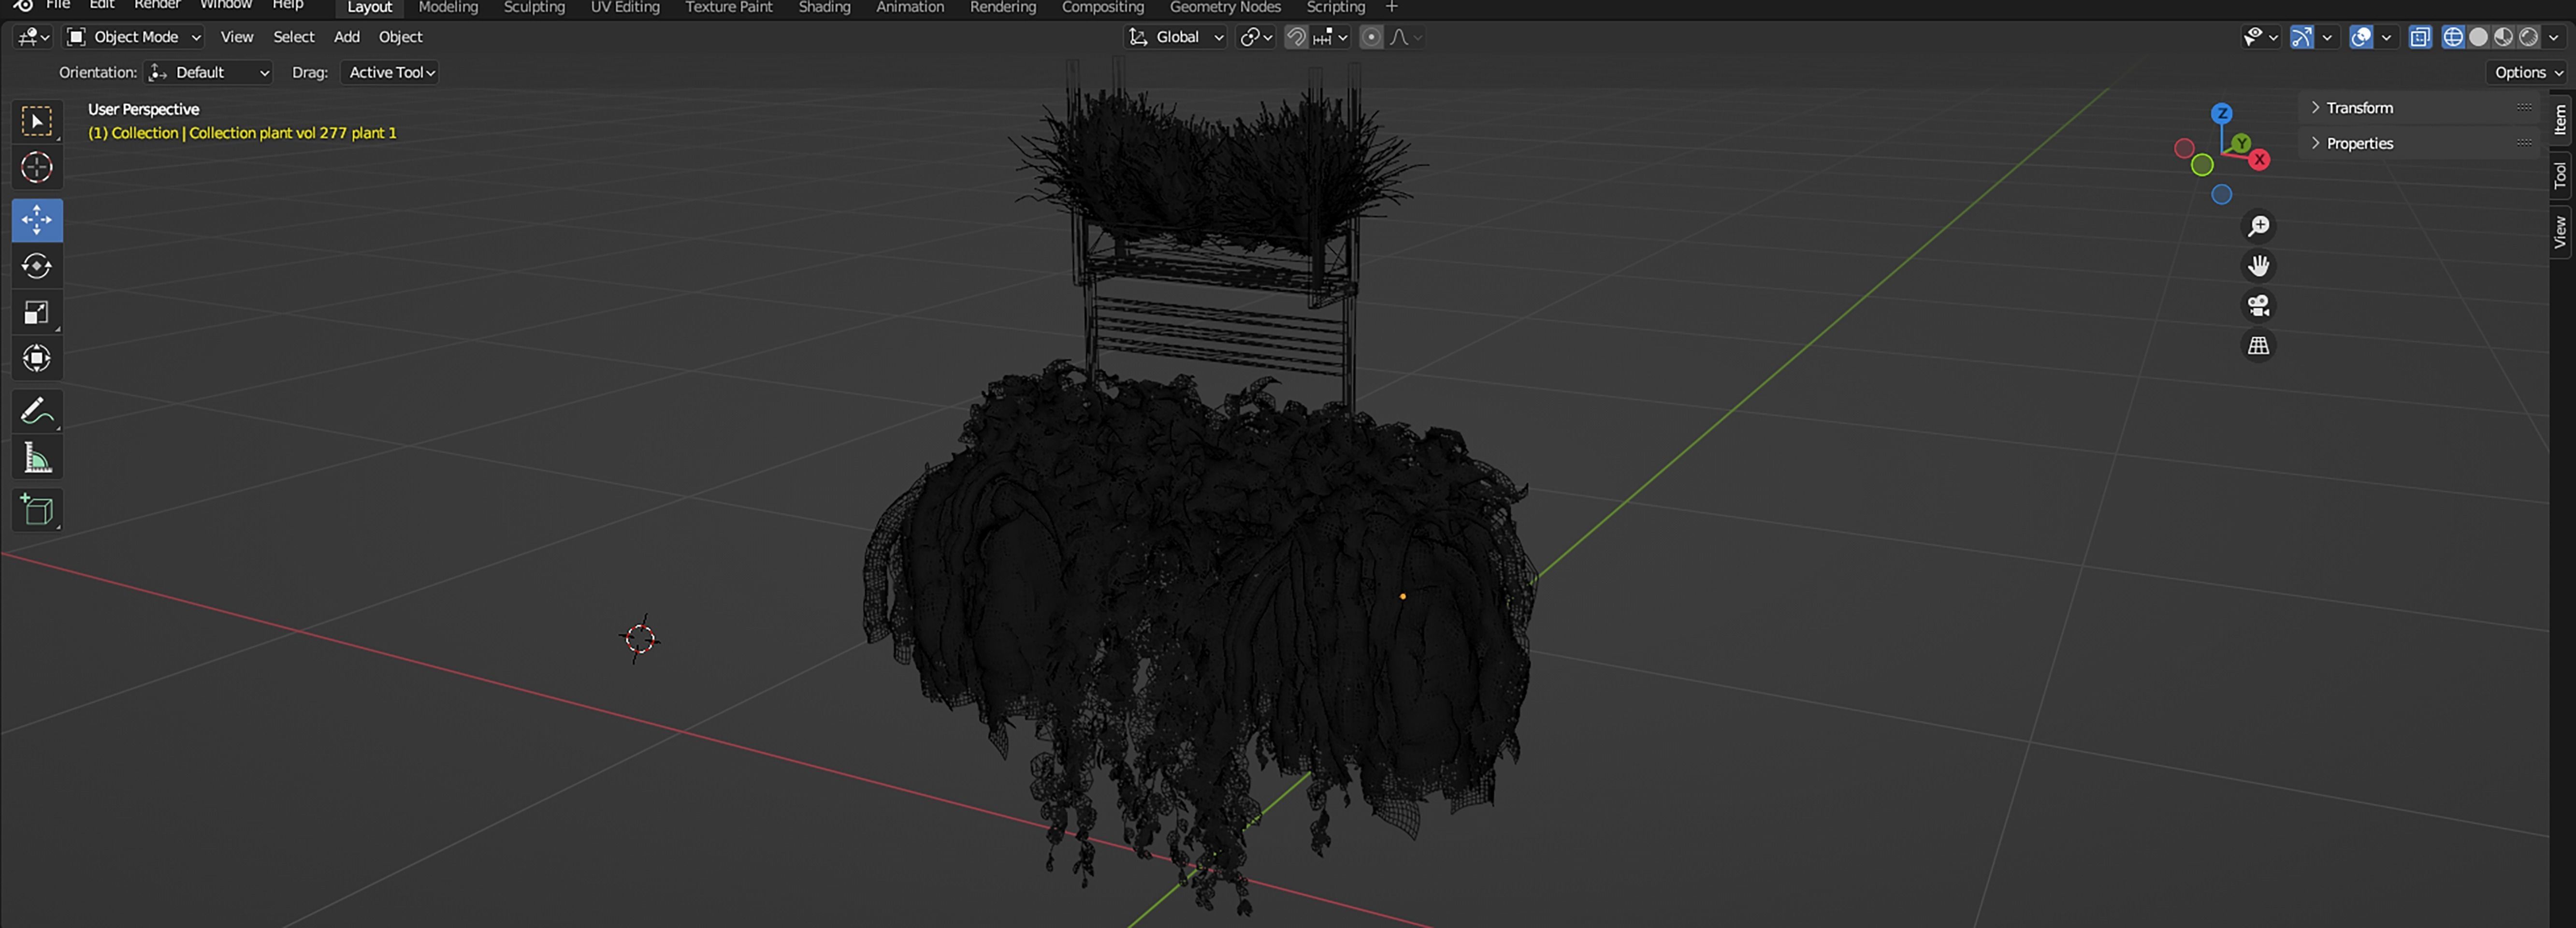Screen dimensions: 2576x928
Task: Add a new workspace with plus icon
Action: pyautogui.click(x=1391, y=7)
